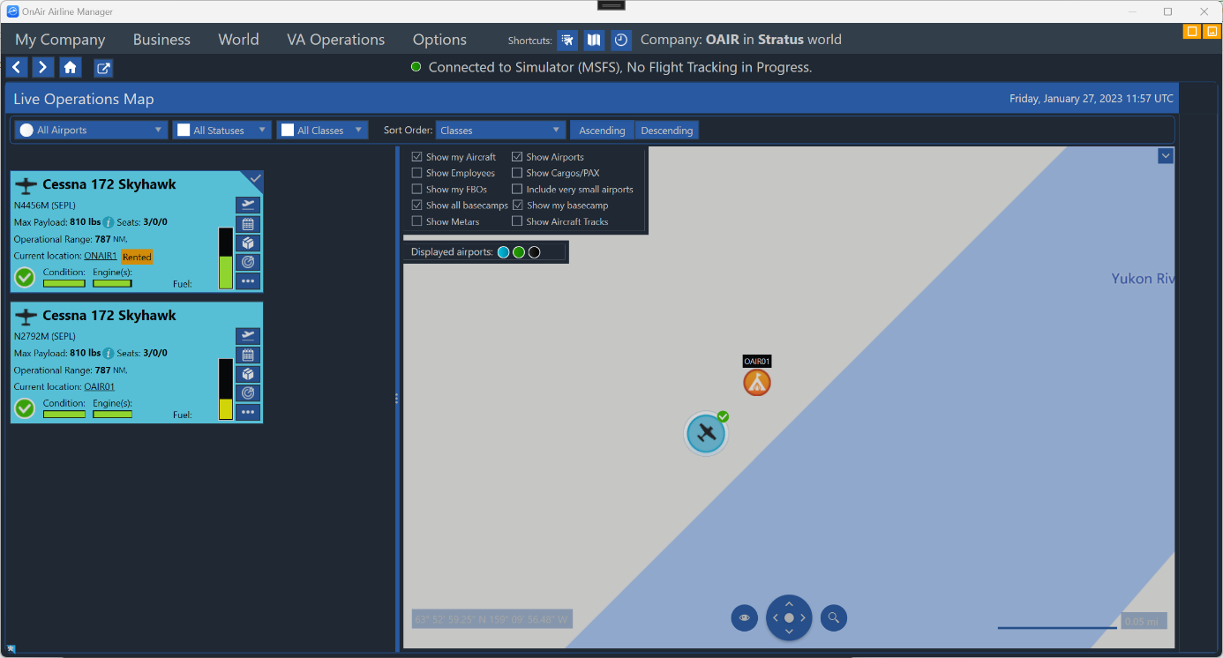Viewport: 1223px width, 658px height.
Task: Open the Sort Order Classes dropdown
Action: pyautogui.click(x=500, y=131)
